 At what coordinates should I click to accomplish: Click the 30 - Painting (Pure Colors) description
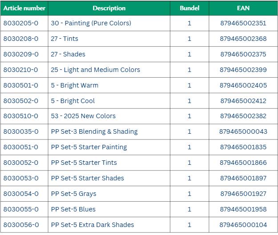point(91,23)
